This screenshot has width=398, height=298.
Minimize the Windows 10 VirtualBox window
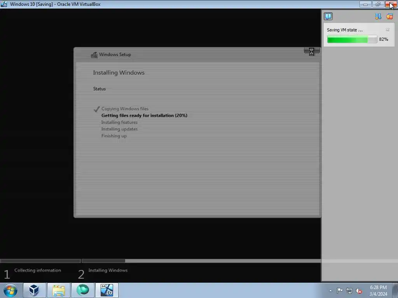tap(365, 4)
